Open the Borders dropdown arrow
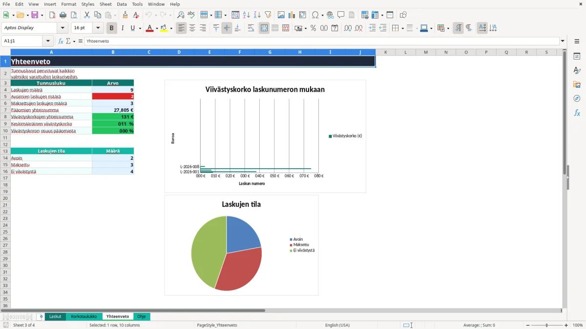 (x=402, y=28)
